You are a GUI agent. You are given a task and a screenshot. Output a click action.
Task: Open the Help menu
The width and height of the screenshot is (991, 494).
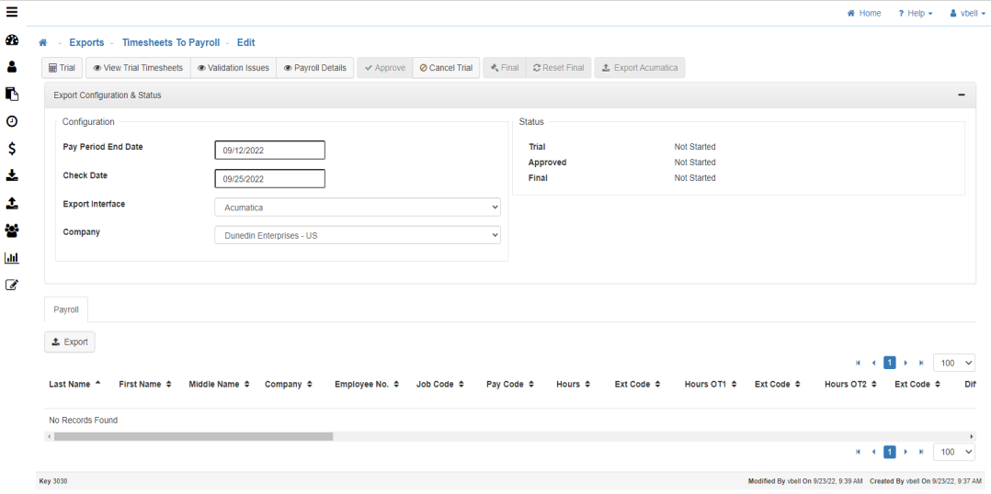pos(915,13)
